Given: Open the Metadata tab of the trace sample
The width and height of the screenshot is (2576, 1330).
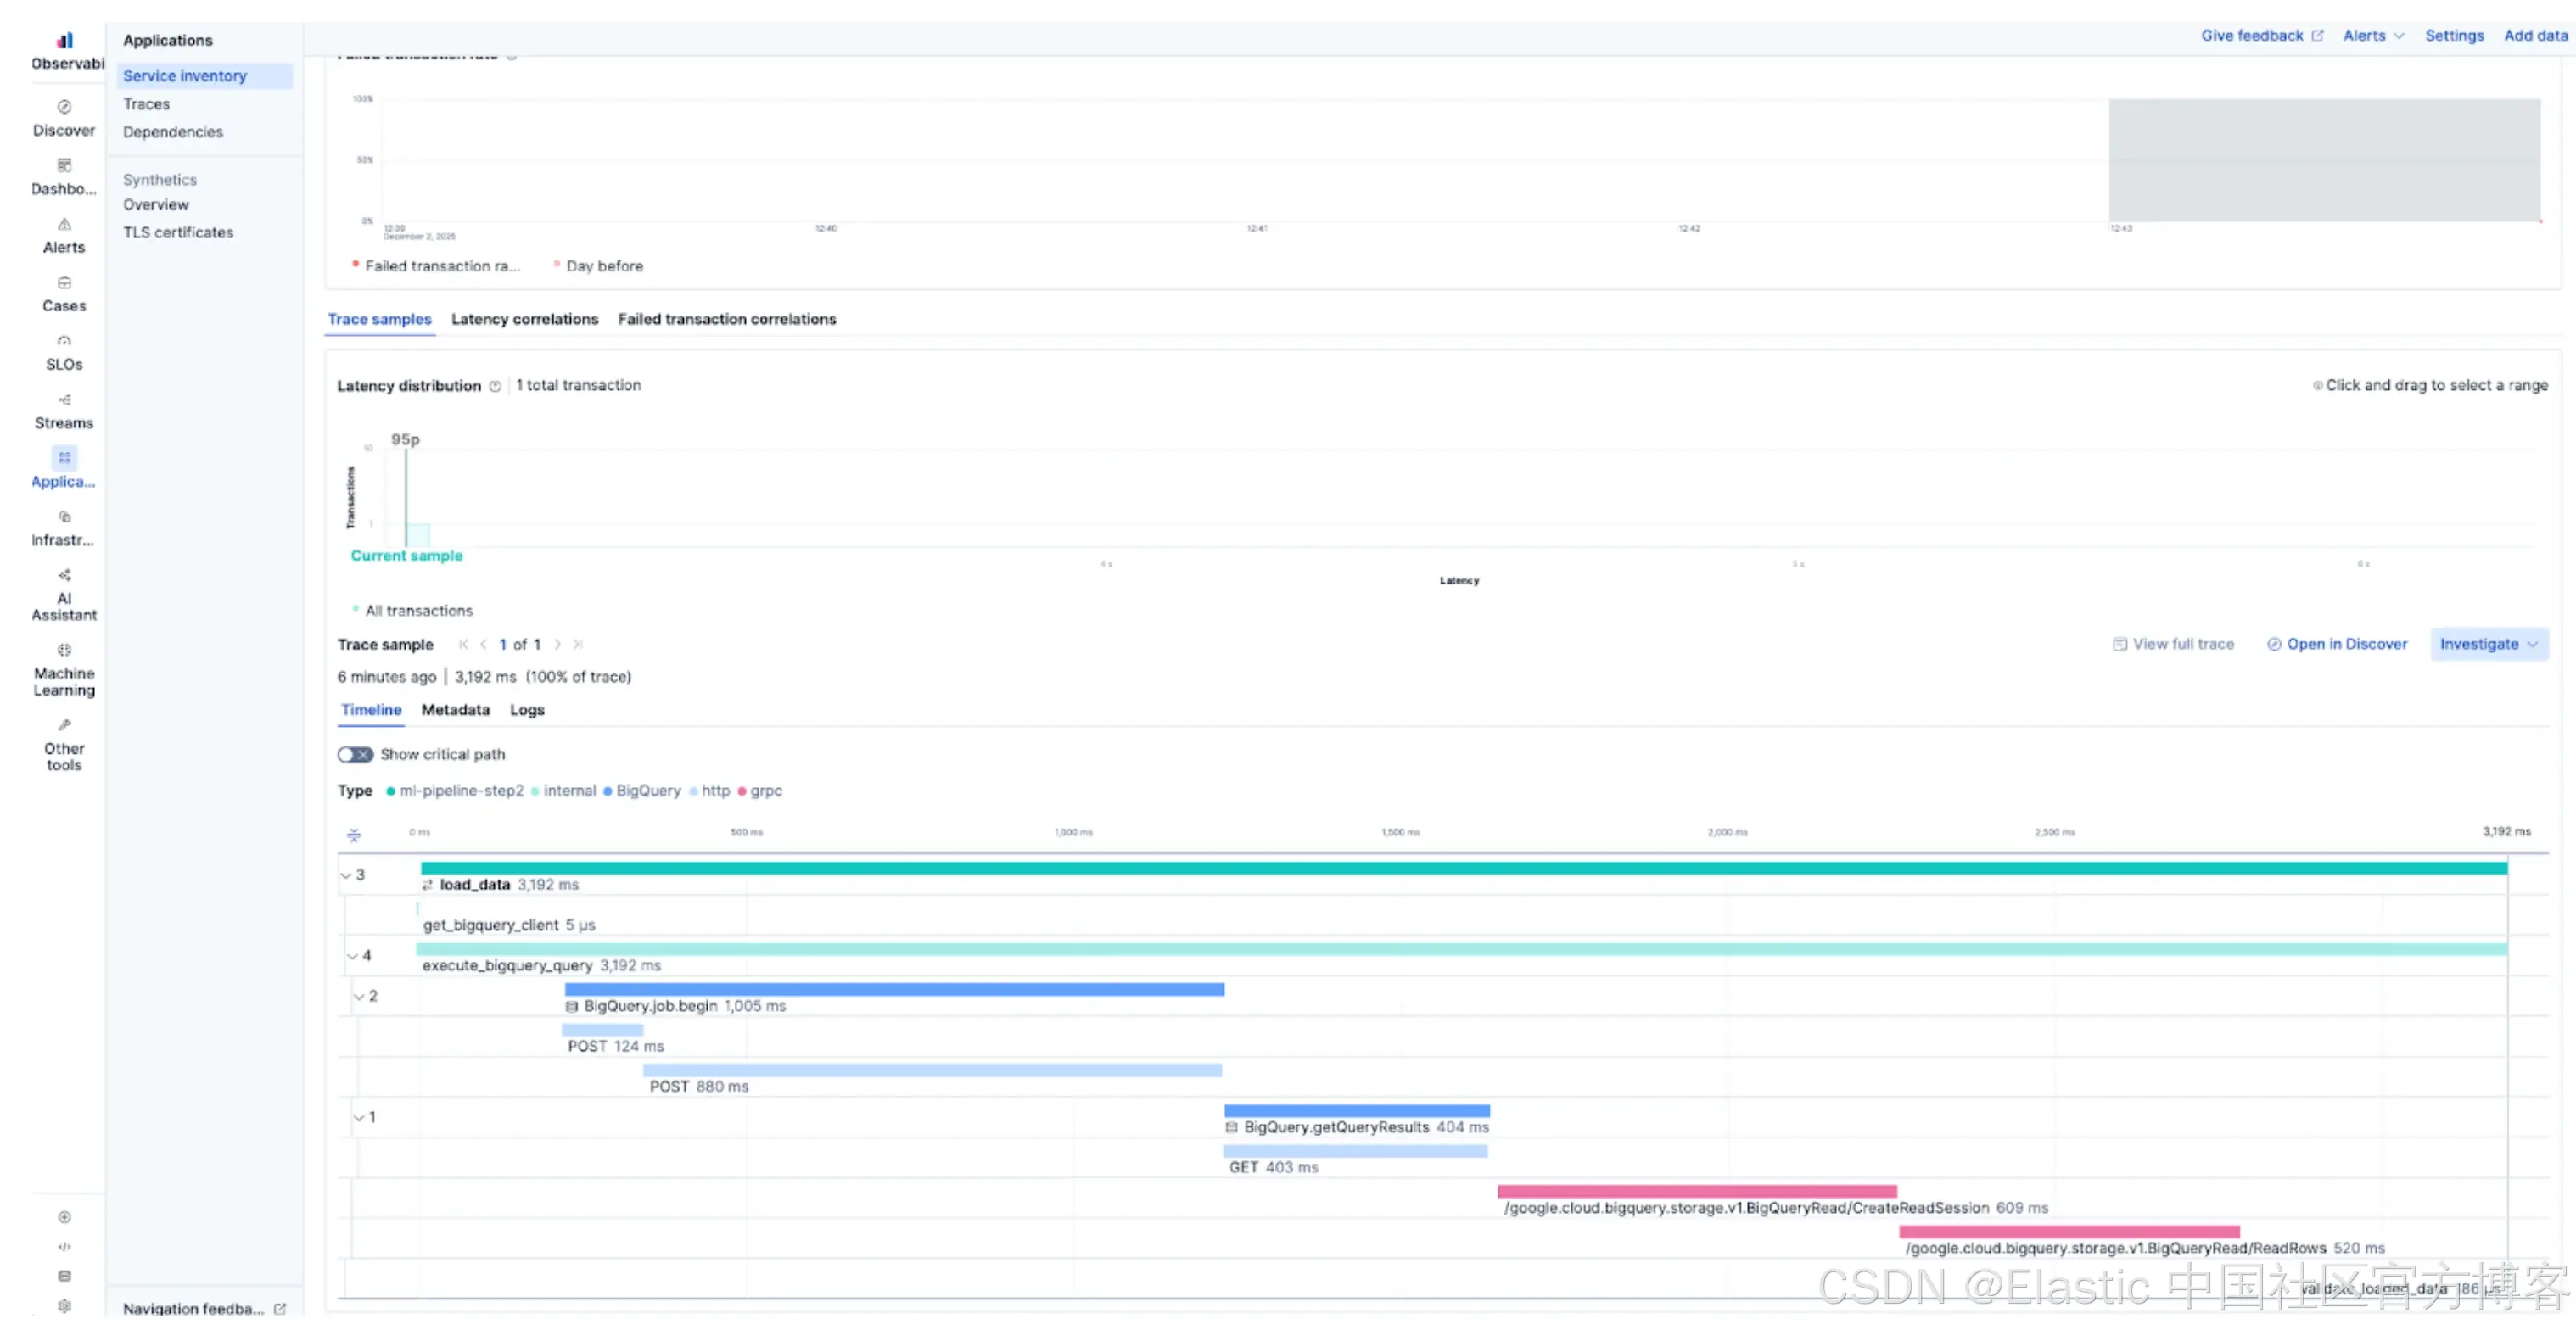Looking at the screenshot, I should 455,710.
